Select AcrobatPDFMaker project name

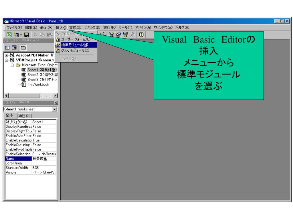pos(35,55)
